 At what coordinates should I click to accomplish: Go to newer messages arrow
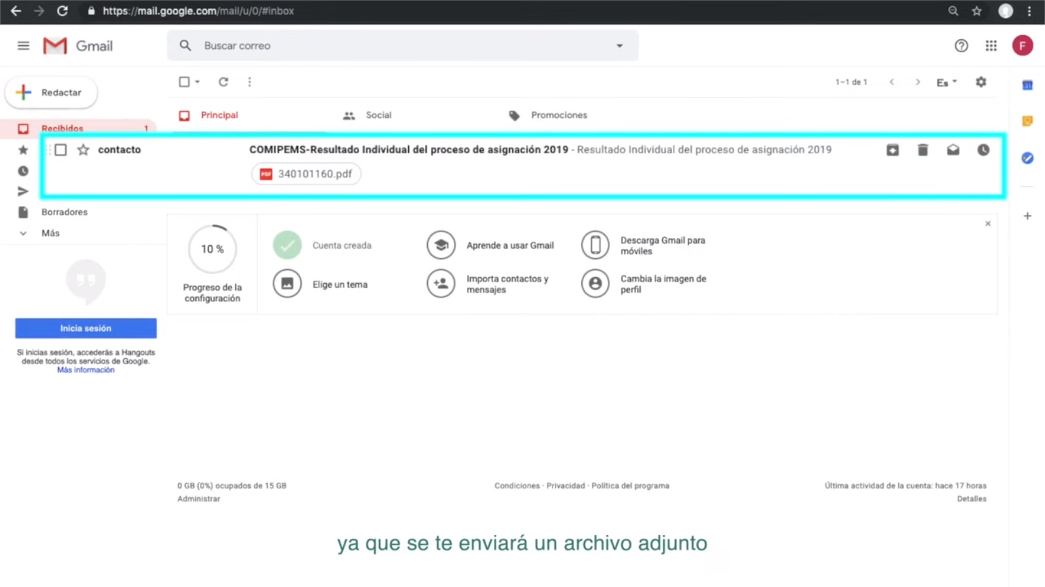point(892,82)
